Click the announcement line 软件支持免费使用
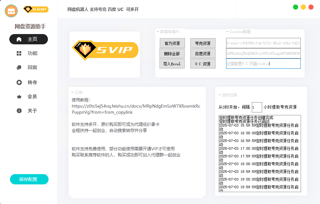Viewport: 320px width, 204px height. point(123,149)
